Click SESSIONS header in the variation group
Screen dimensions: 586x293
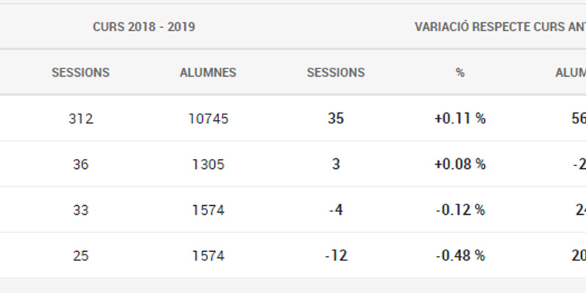(336, 73)
